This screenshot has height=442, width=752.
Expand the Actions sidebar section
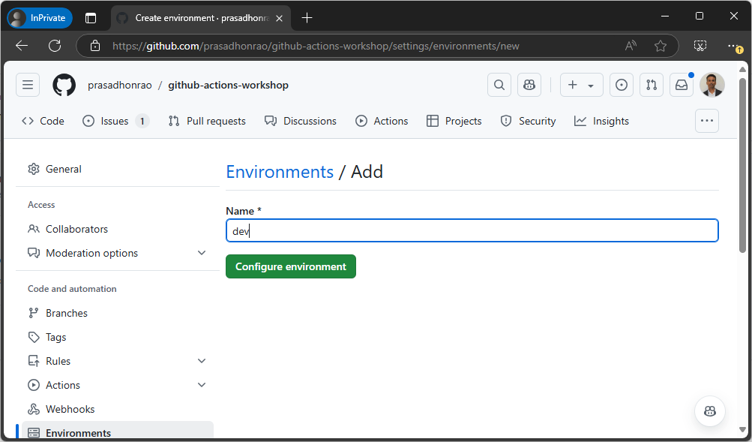pyautogui.click(x=202, y=385)
